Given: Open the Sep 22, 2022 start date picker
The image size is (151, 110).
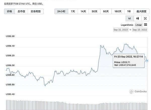Looking at the screenshot, I should click(121, 30).
